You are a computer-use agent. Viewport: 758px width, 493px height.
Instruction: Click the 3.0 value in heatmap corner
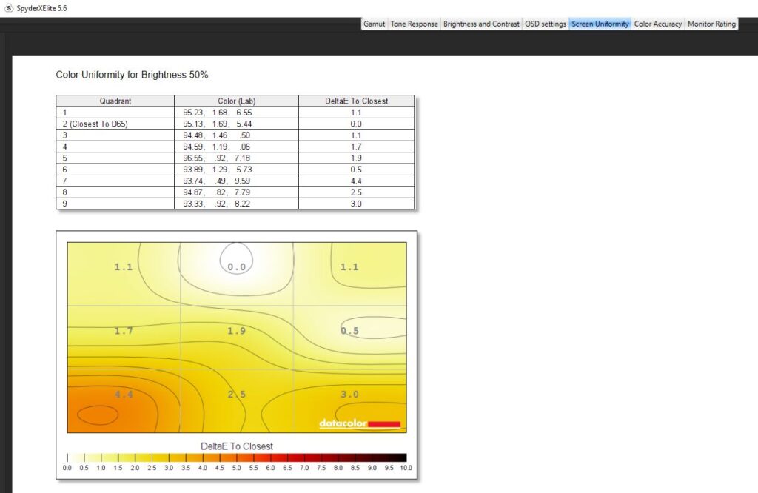(x=349, y=395)
